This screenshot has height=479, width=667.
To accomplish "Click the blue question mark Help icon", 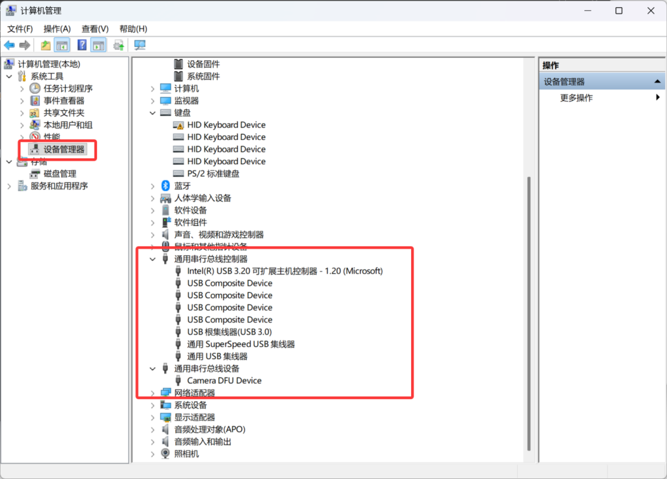I will point(82,45).
